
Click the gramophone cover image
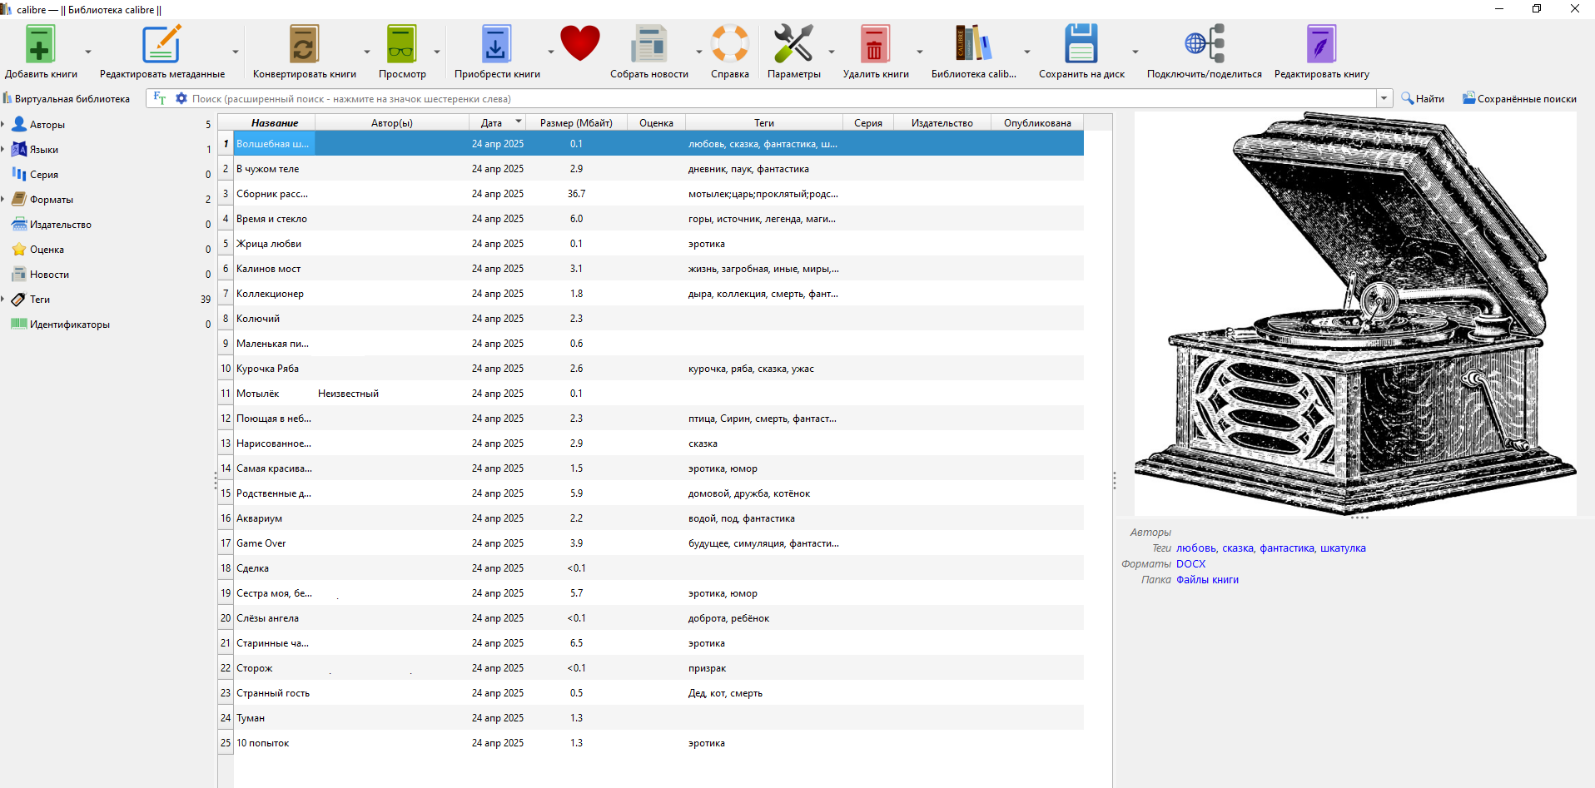coord(1355,314)
